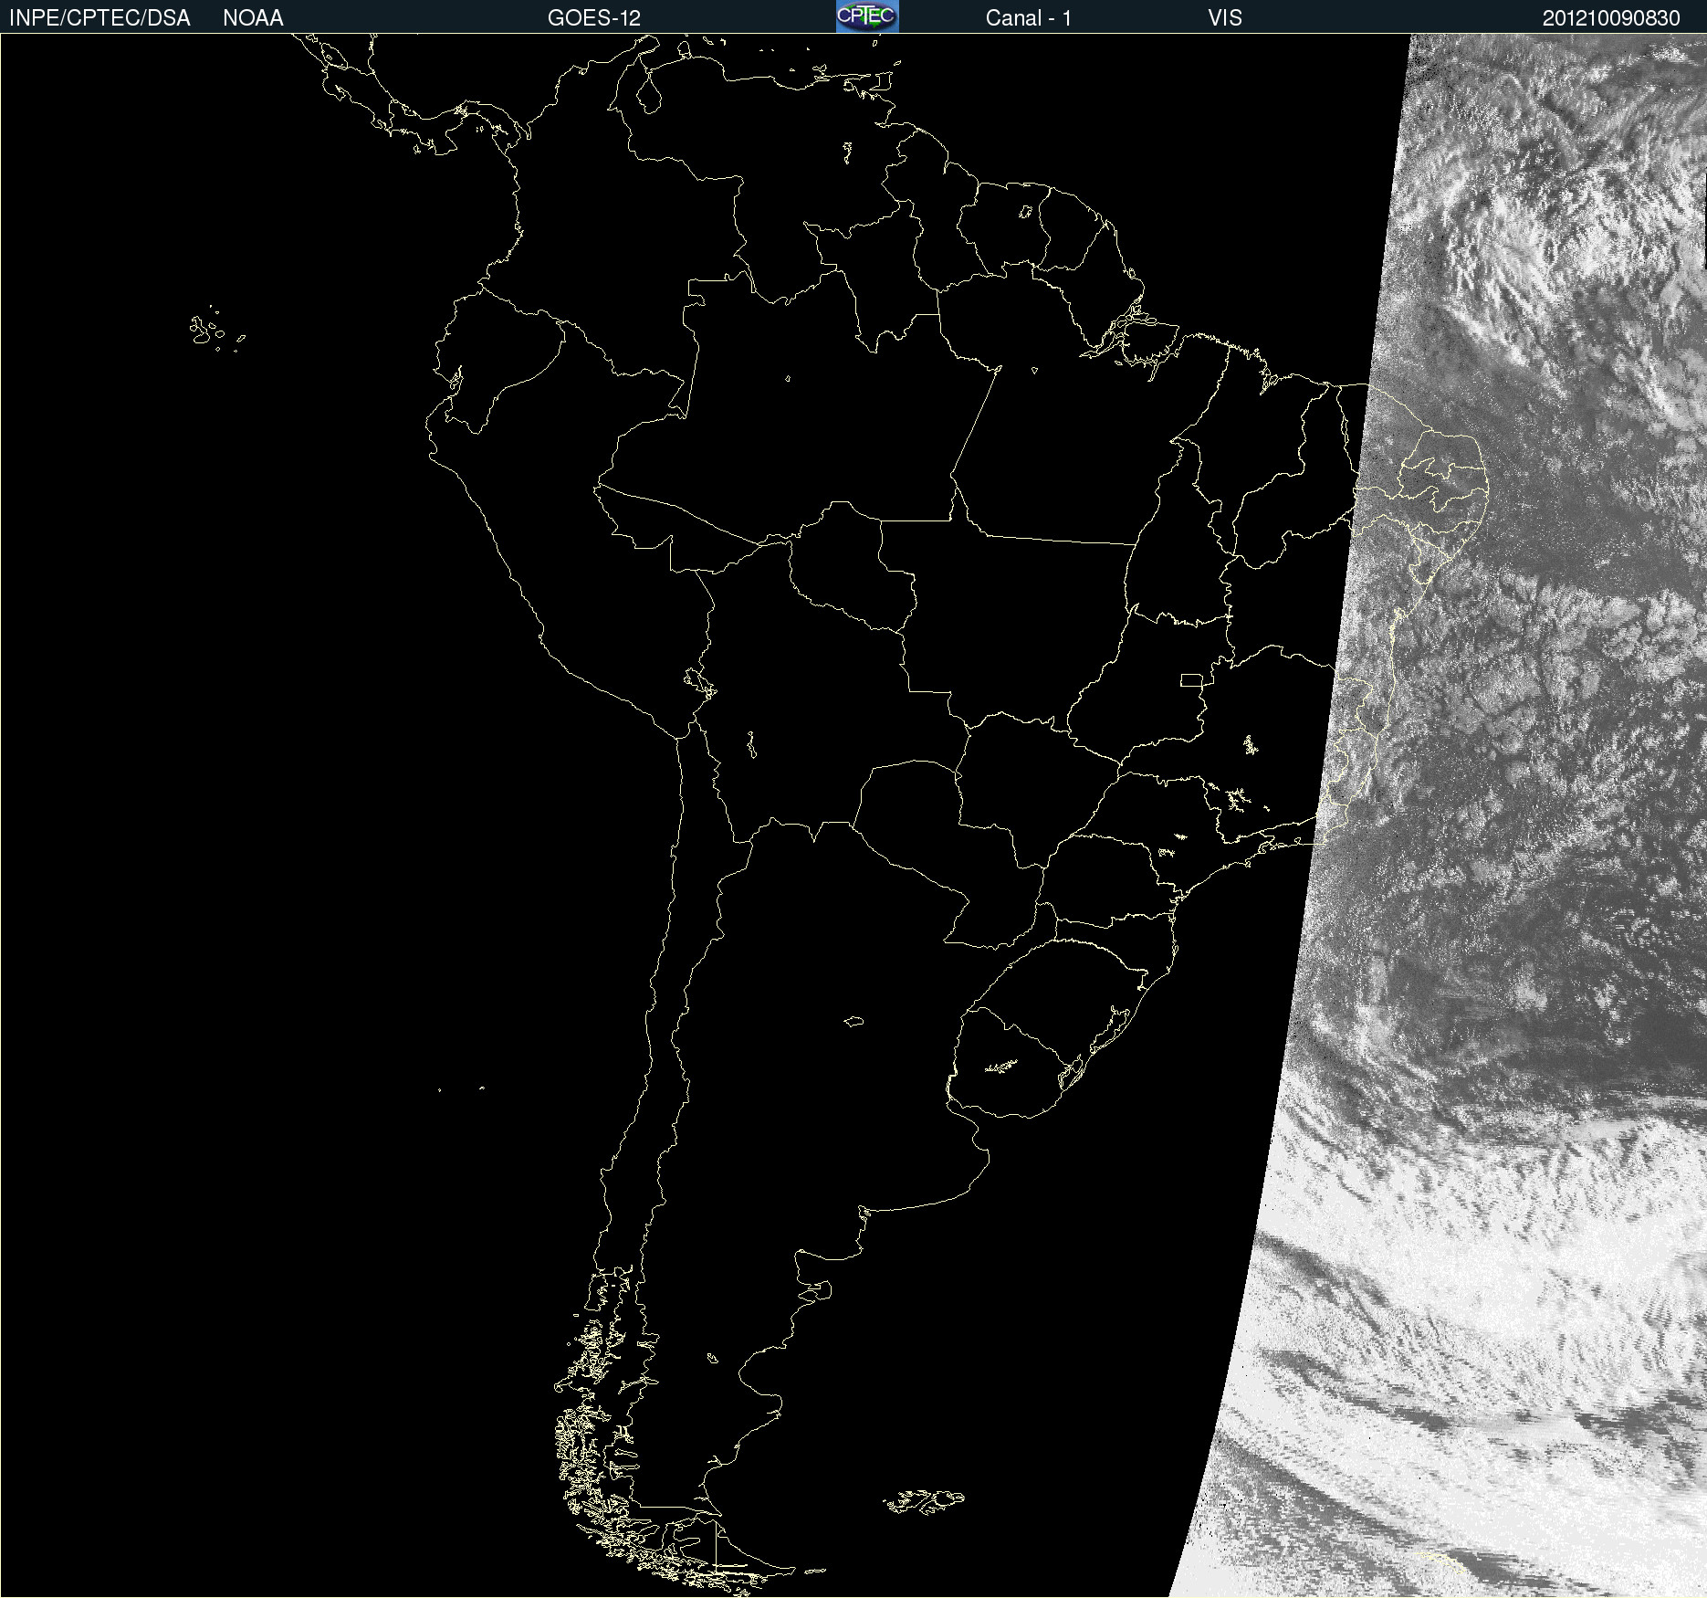Click the NOAA label in the header

coord(253,18)
